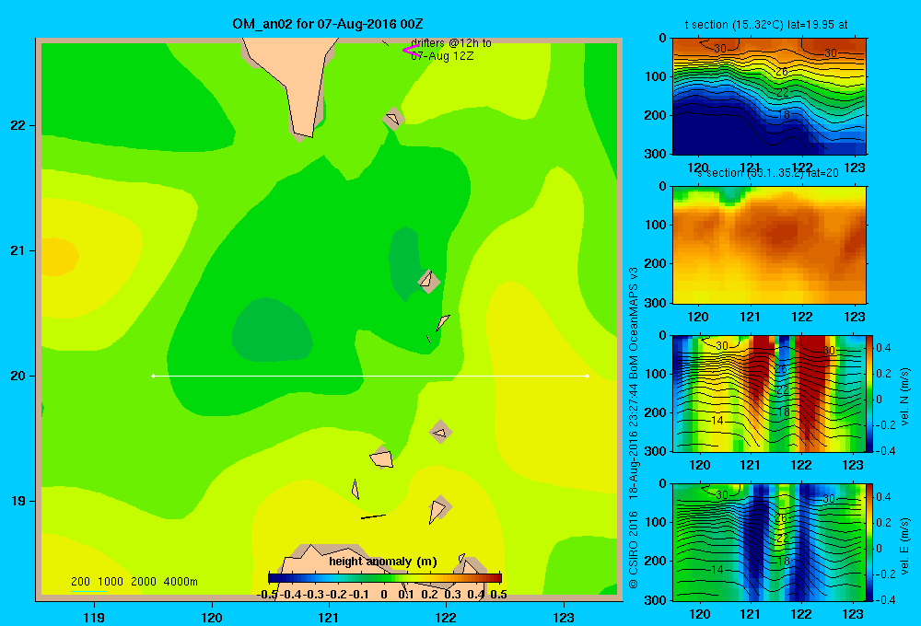Select the 'drifters @12h to 07-Aug 12Z' label
Viewport: 921px width, 626px height.
tap(450, 50)
